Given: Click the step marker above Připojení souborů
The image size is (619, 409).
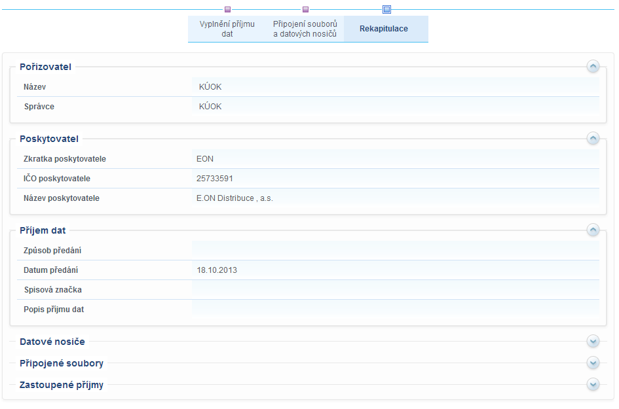Looking at the screenshot, I should coord(305,10).
